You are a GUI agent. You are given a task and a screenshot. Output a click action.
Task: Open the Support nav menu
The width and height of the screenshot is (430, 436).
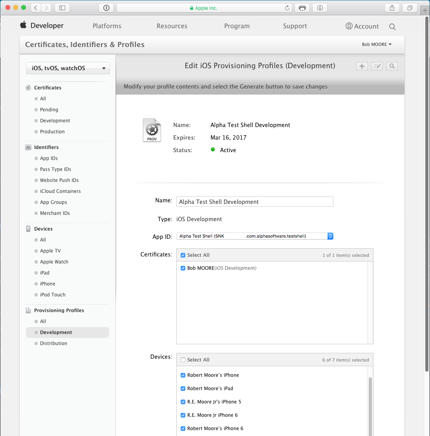pos(295,26)
